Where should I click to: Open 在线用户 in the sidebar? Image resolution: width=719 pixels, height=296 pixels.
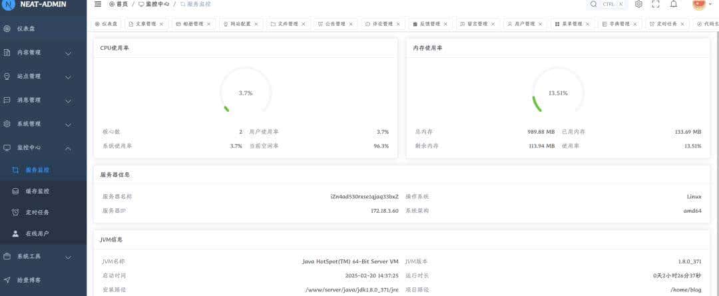coord(43,233)
